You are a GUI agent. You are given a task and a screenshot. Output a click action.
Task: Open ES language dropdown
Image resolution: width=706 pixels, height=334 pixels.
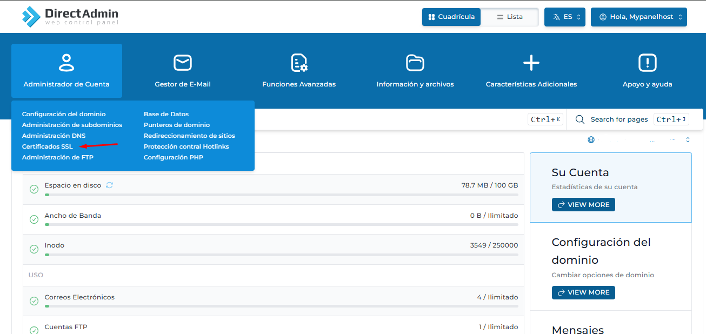[564, 17]
